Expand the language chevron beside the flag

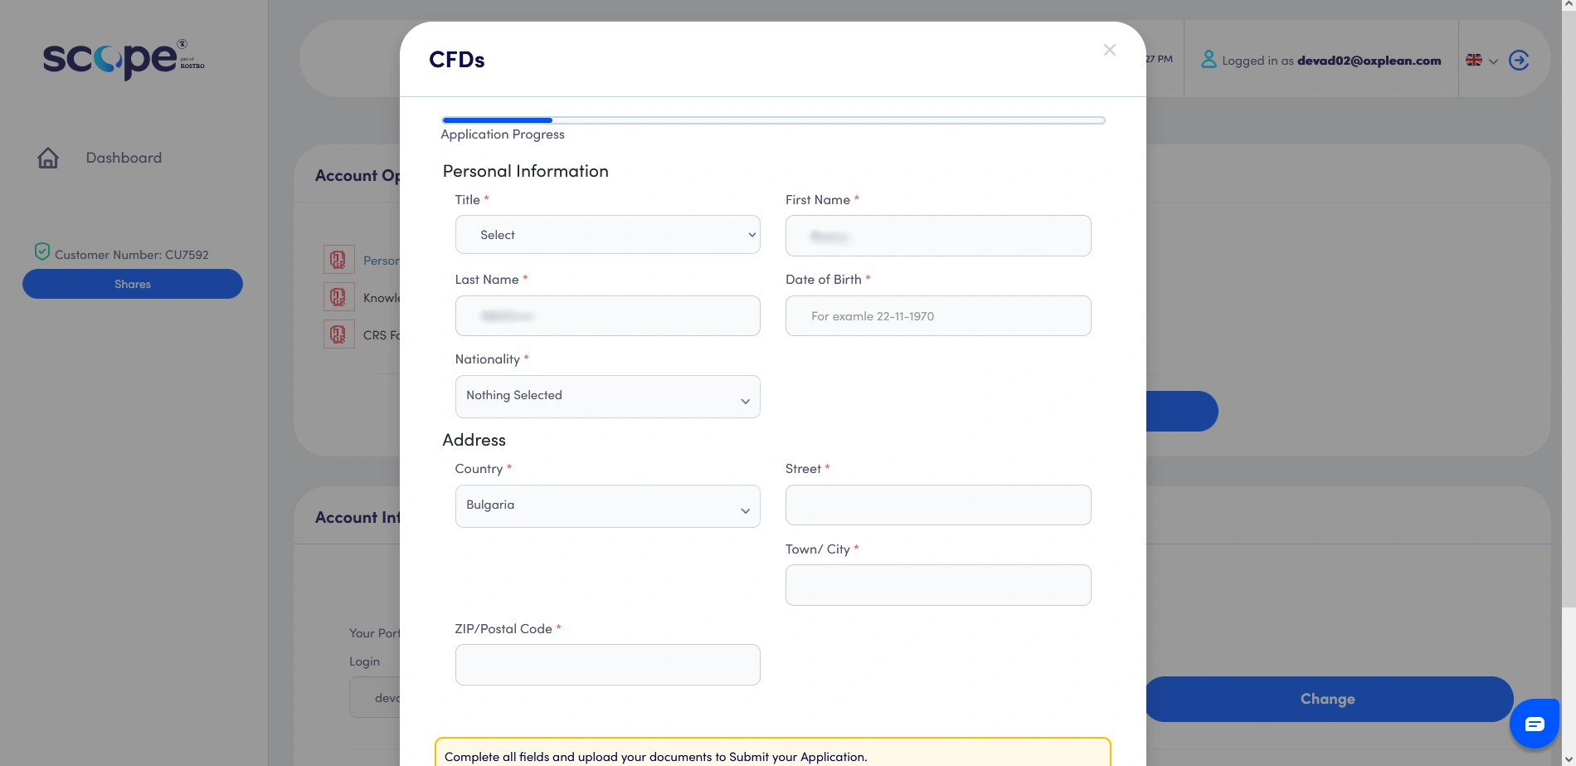click(x=1493, y=61)
